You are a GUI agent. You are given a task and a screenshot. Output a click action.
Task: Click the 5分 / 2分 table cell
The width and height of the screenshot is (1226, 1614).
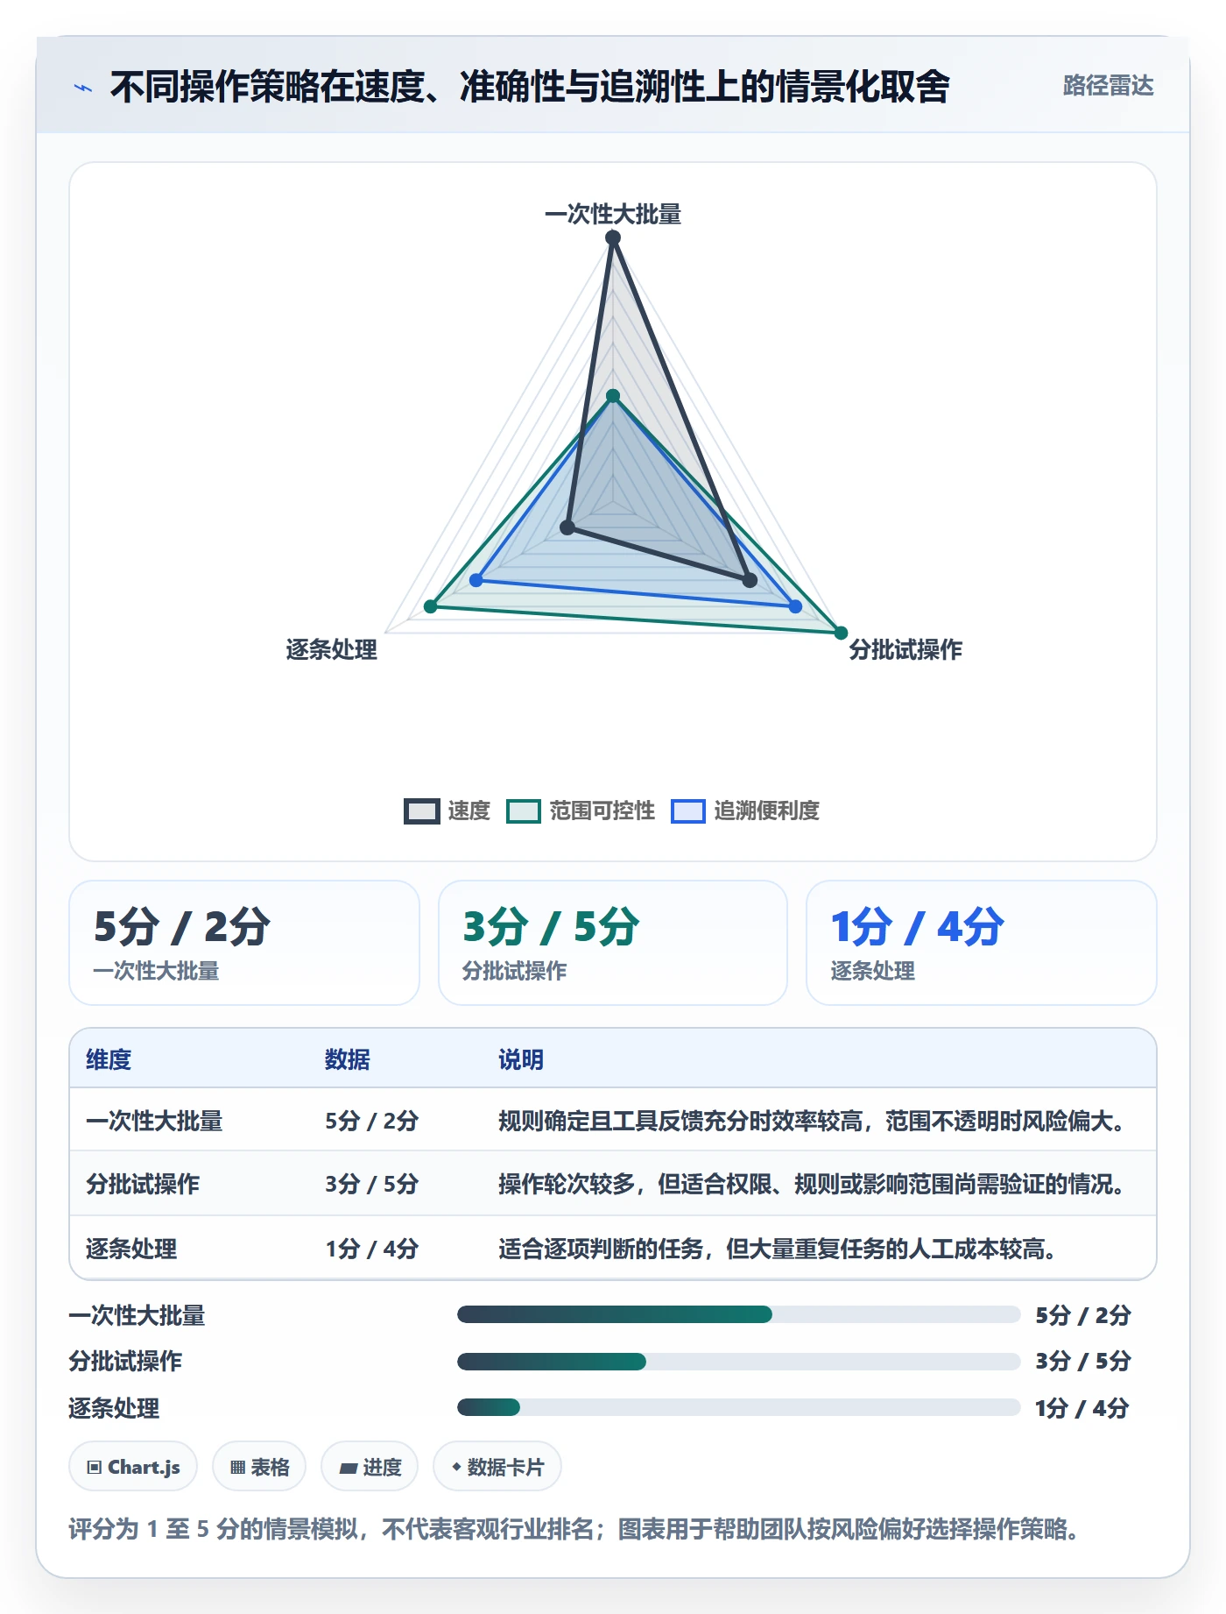[372, 1121]
